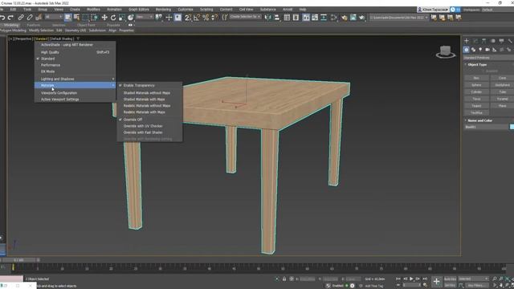Expand the Standard Primitives dropdown

click(488, 58)
